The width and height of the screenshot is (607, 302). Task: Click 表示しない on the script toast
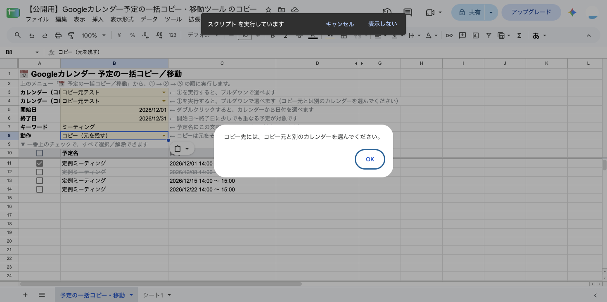click(383, 24)
